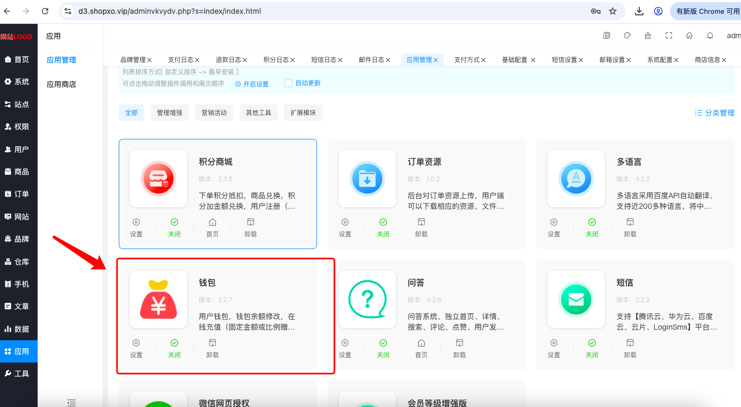
Task: Filter plugins by 扩展模块
Action: coord(303,112)
